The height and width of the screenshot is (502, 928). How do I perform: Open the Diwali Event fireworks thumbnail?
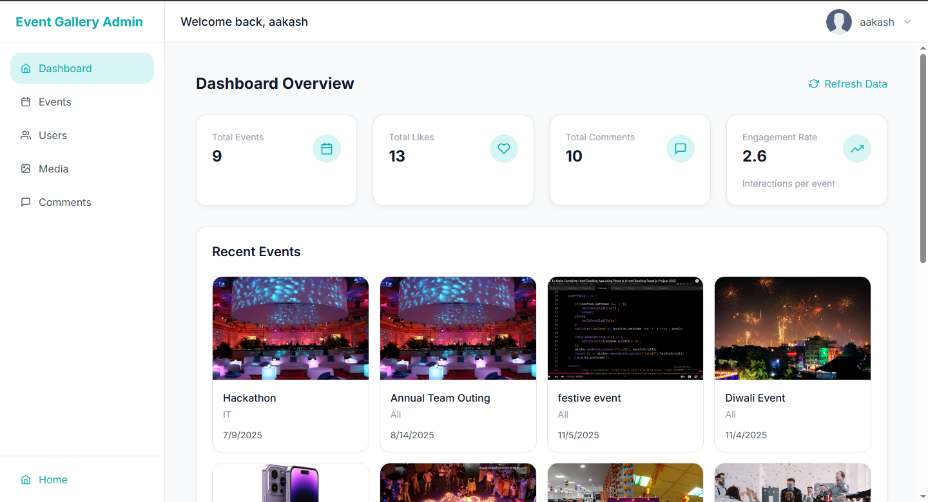click(x=793, y=328)
